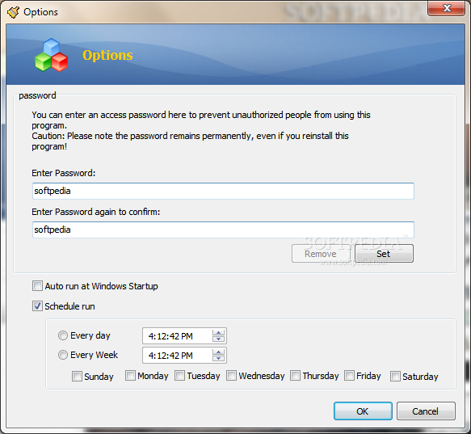Click the Cancel button

point(426,411)
